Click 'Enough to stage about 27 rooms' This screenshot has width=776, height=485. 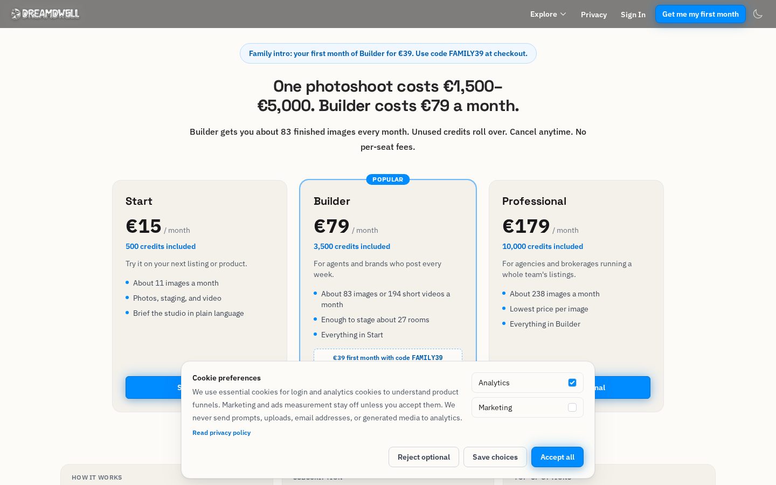pos(375,320)
